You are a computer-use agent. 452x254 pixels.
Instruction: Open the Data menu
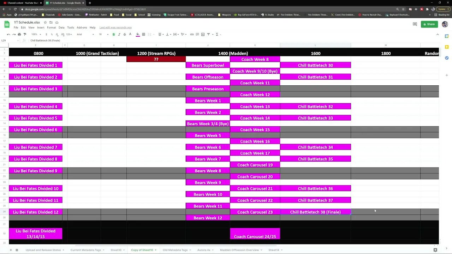[x=61, y=28]
